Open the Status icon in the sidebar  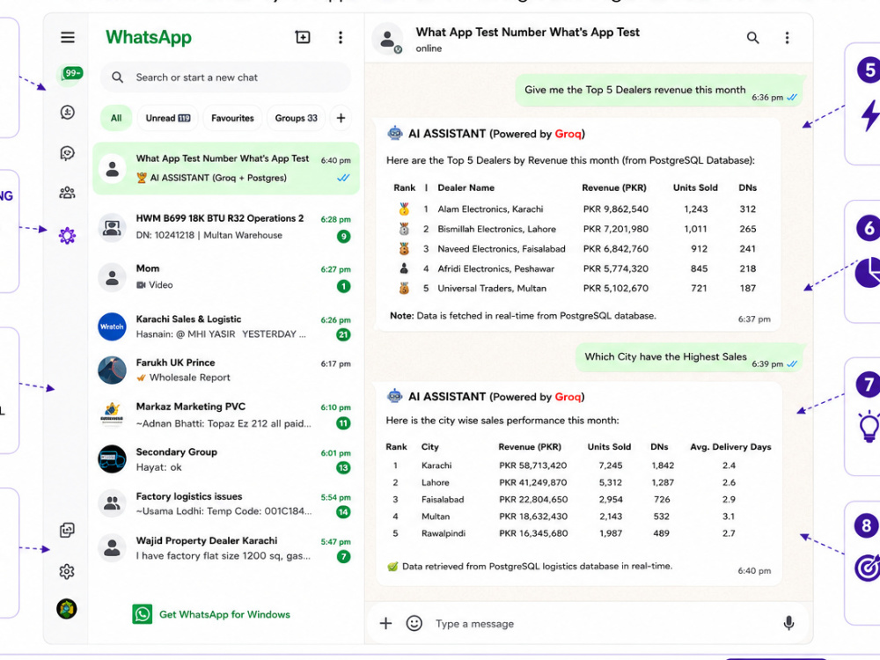tap(68, 113)
